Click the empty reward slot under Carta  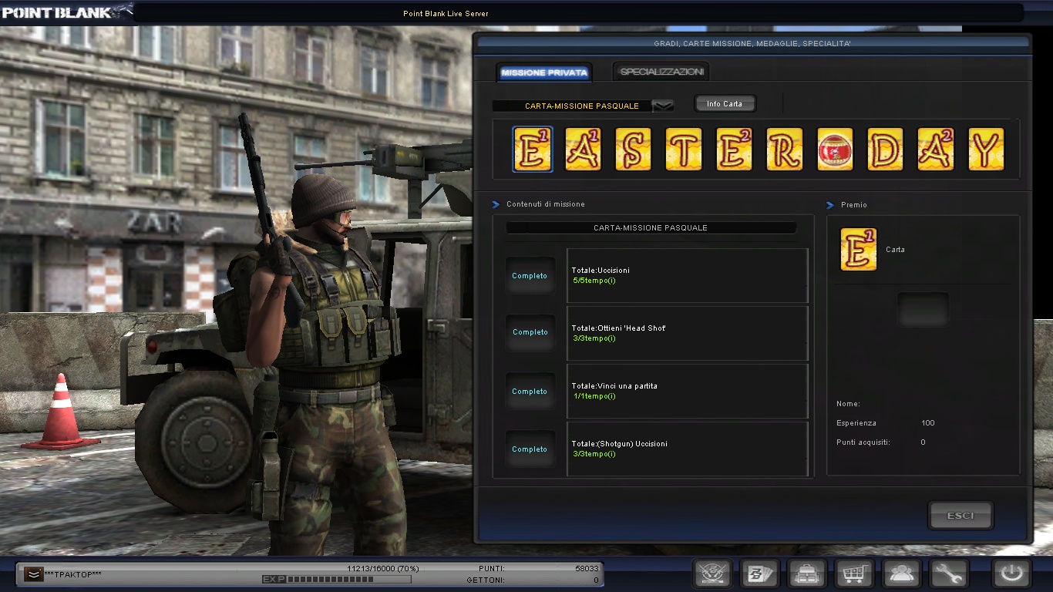923,308
